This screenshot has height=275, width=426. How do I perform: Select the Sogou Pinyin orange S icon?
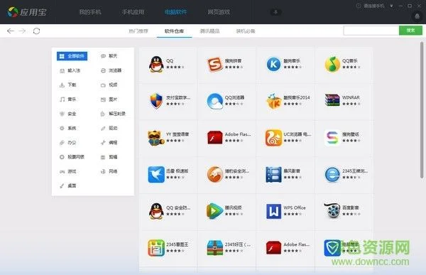pos(215,65)
